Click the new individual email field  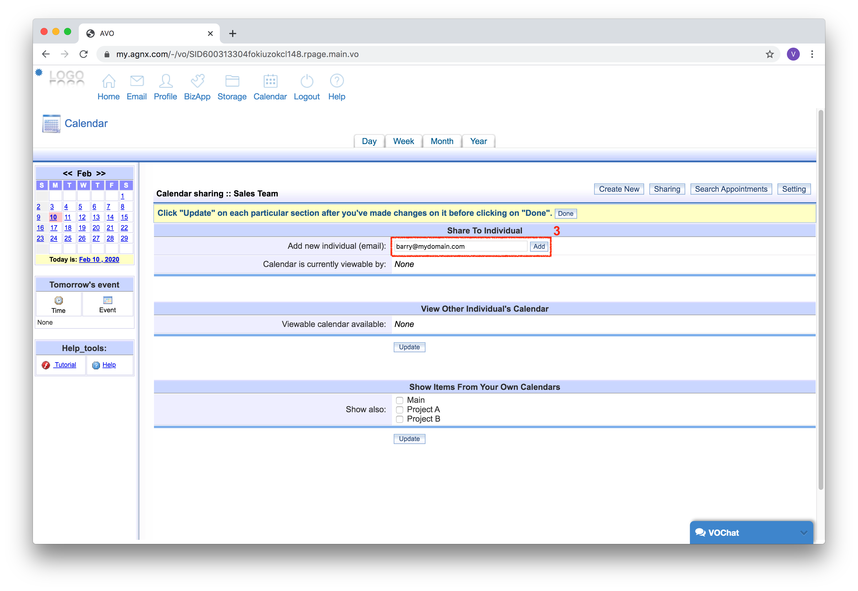point(460,247)
